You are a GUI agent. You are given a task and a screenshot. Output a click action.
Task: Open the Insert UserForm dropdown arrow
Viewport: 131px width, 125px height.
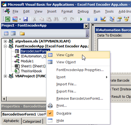tap(20, 19)
